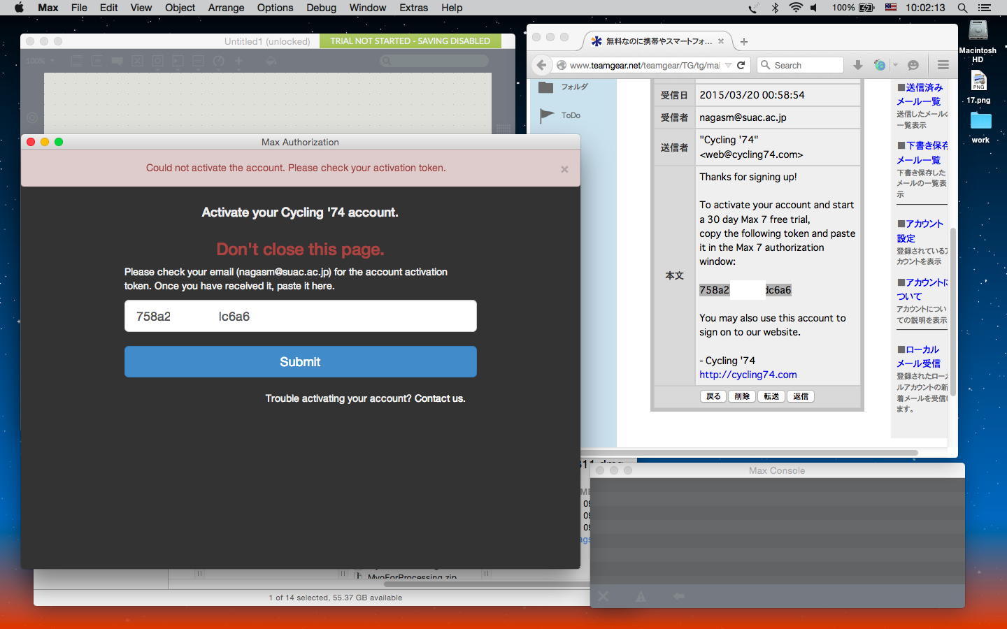Screen dimensions: 1007x629
Task: Open the アカウント設定 link
Action: pos(920,231)
